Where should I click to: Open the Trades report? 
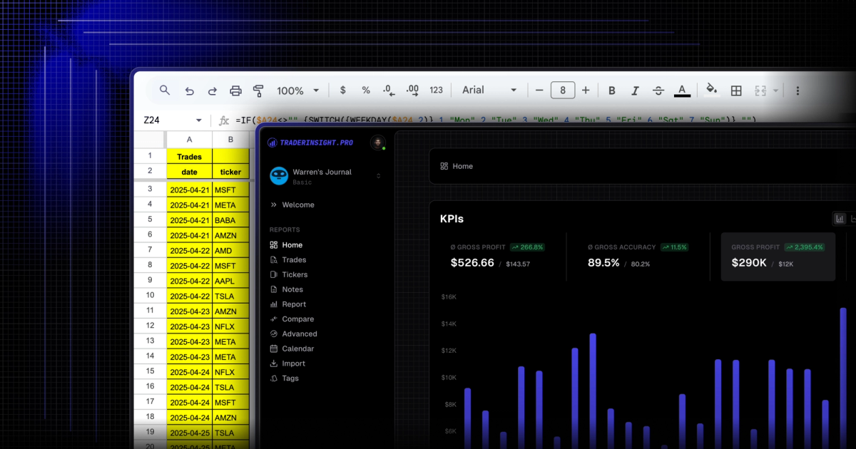288,260
